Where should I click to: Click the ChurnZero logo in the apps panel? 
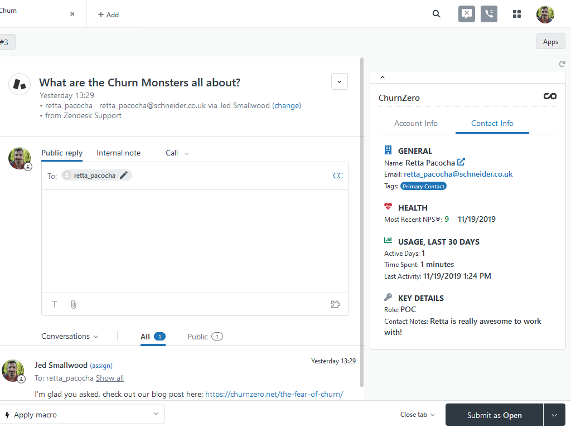coord(550,96)
